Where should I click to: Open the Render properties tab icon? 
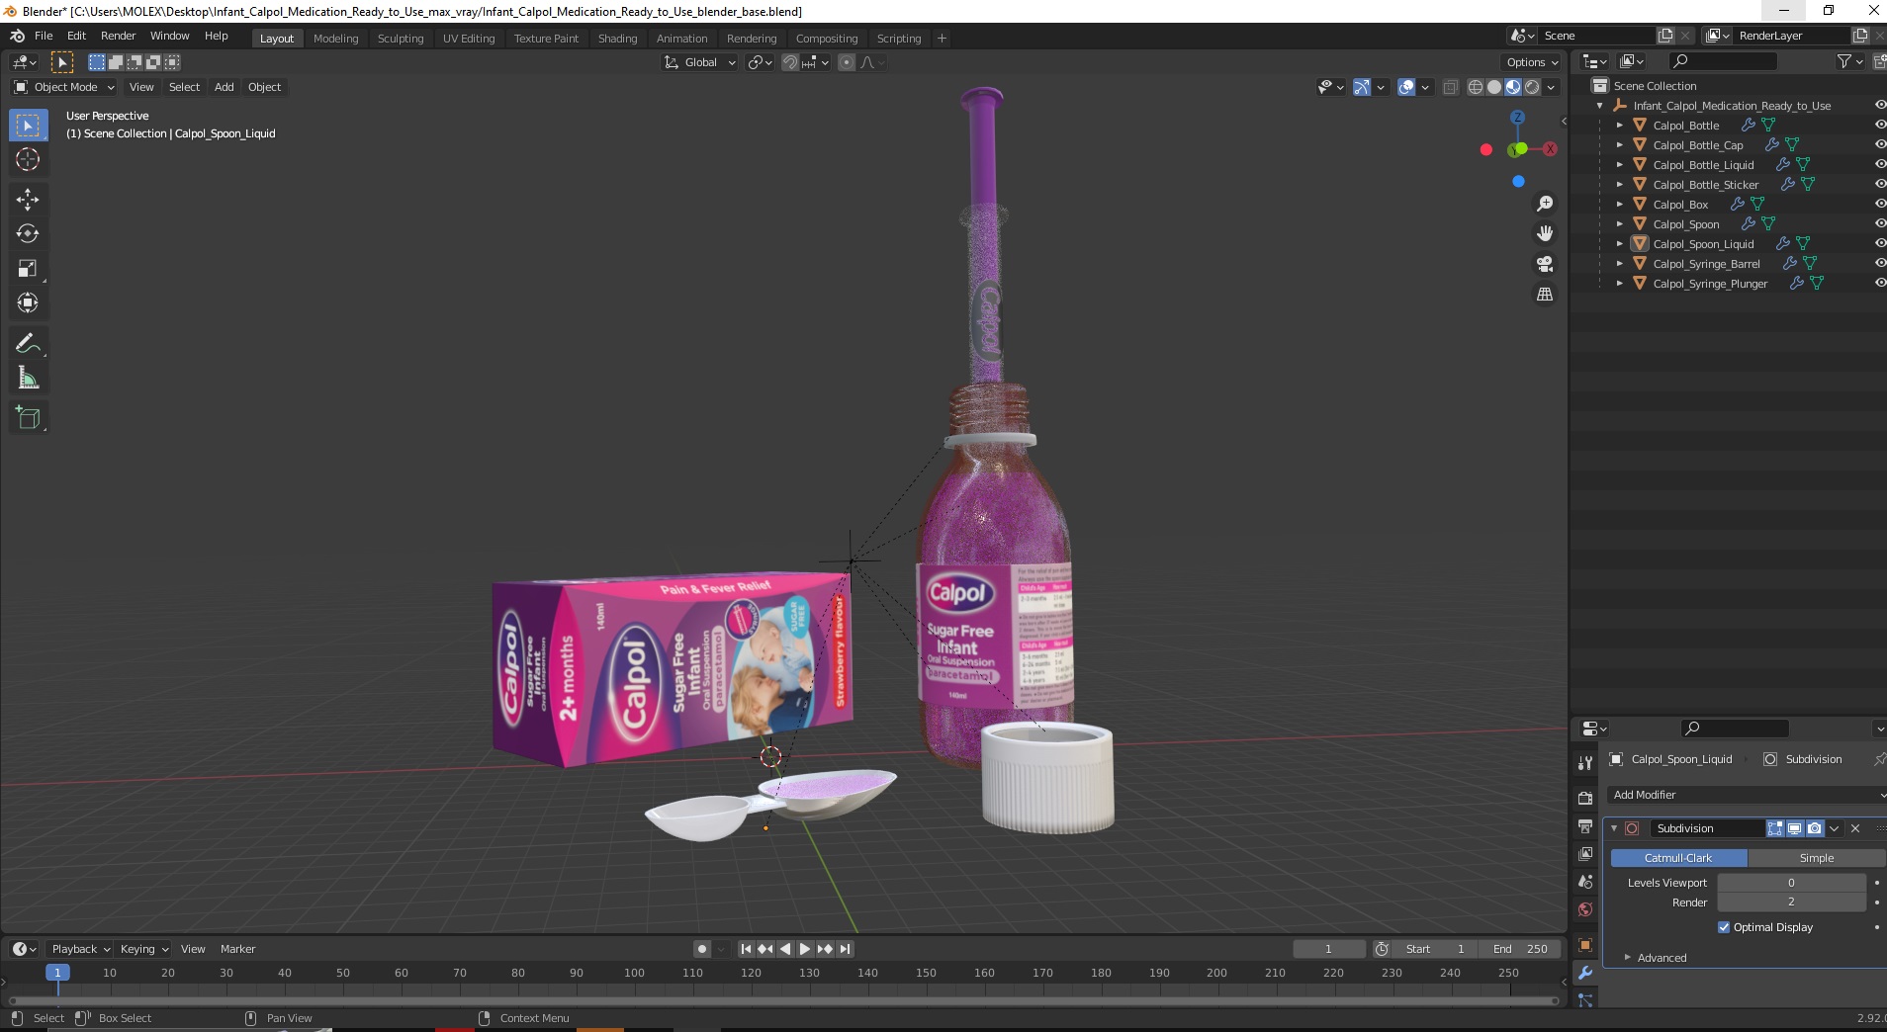[1585, 798]
